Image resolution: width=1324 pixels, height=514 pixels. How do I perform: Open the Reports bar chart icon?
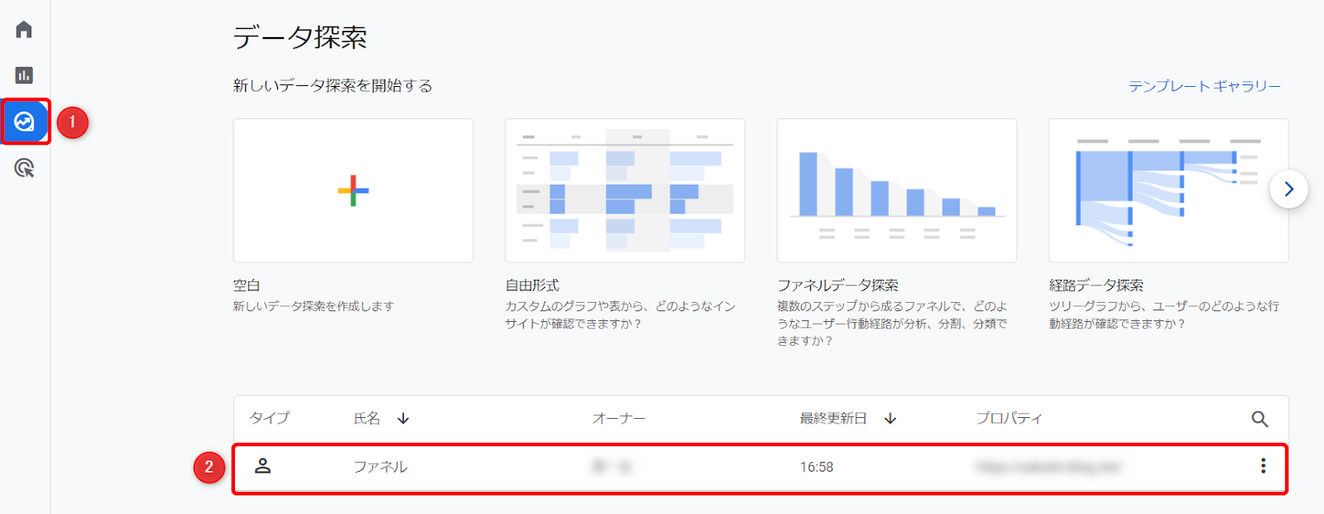coord(24,75)
